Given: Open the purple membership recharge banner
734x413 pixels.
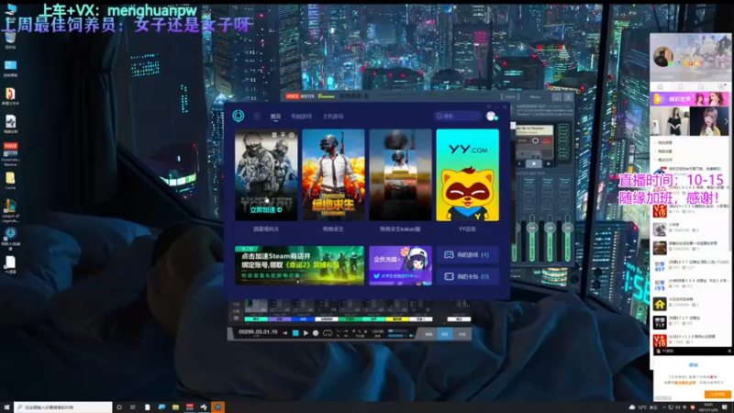Looking at the screenshot, I should 400,265.
